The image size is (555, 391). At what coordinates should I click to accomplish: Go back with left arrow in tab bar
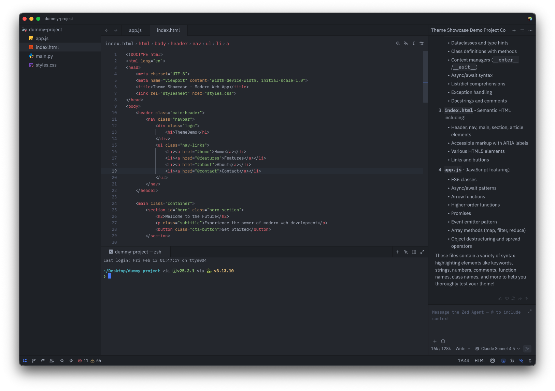(x=107, y=30)
